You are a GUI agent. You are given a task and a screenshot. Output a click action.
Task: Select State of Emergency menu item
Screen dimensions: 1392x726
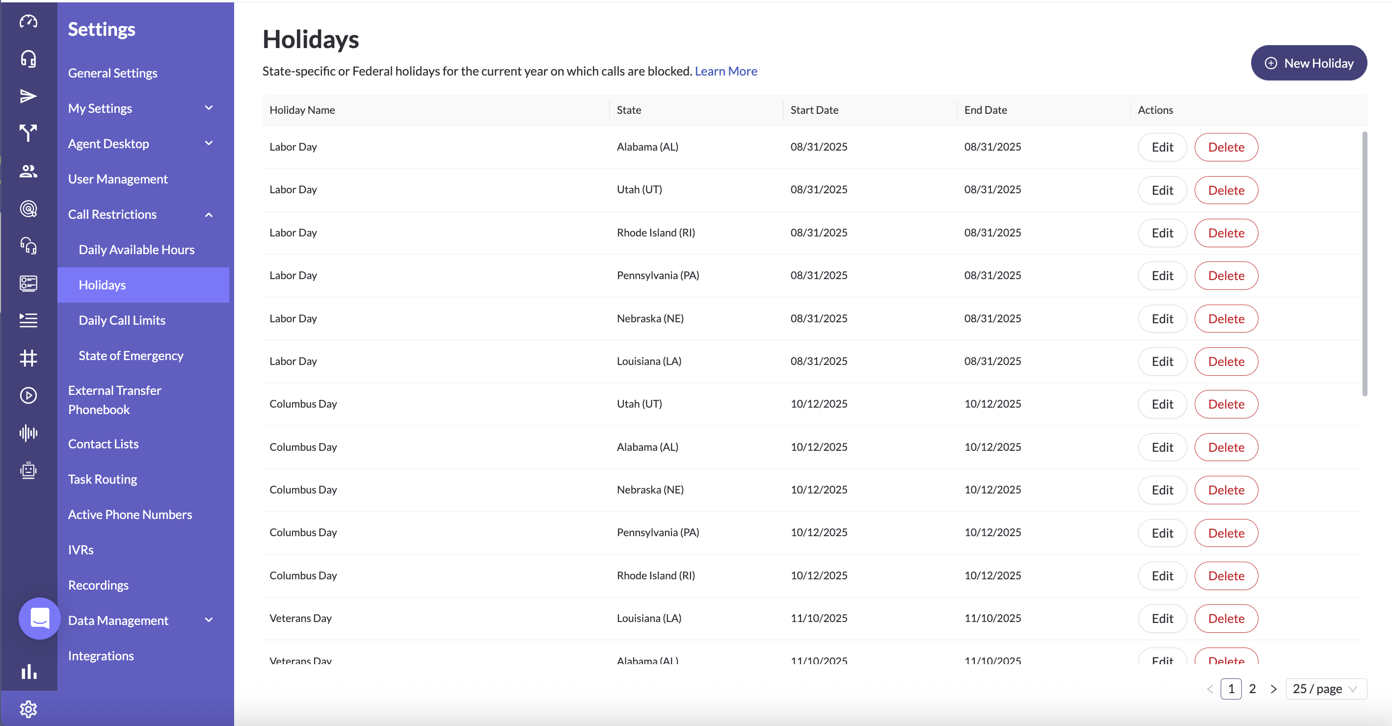click(x=131, y=356)
